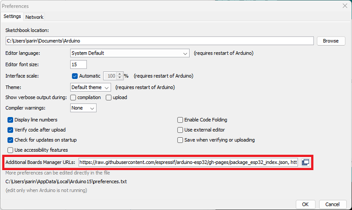Click the interface scale percentage stepper
The width and height of the screenshot is (352, 210).
tap(120, 76)
